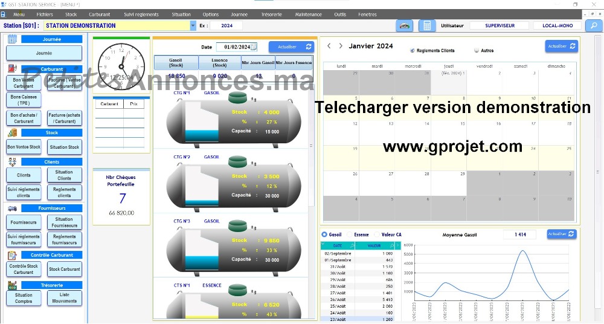The height and width of the screenshot is (324, 604).
Task: Click the large Journée button
Action: (x=44, y=53)
